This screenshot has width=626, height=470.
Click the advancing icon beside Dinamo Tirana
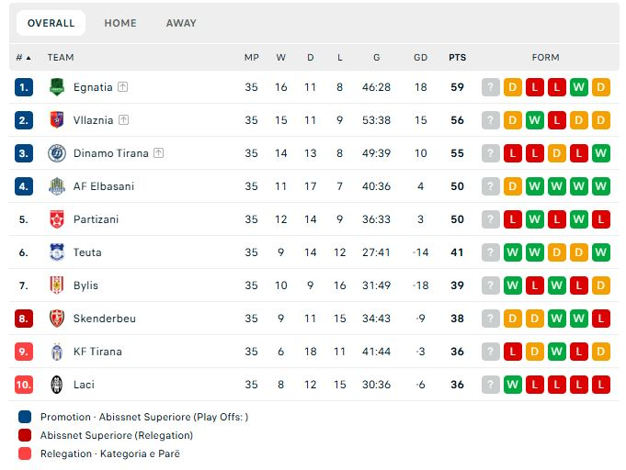pyautogui.click(x=158, y=153)
